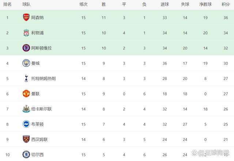Click the Manchester United crest icon

click(26, 93)
